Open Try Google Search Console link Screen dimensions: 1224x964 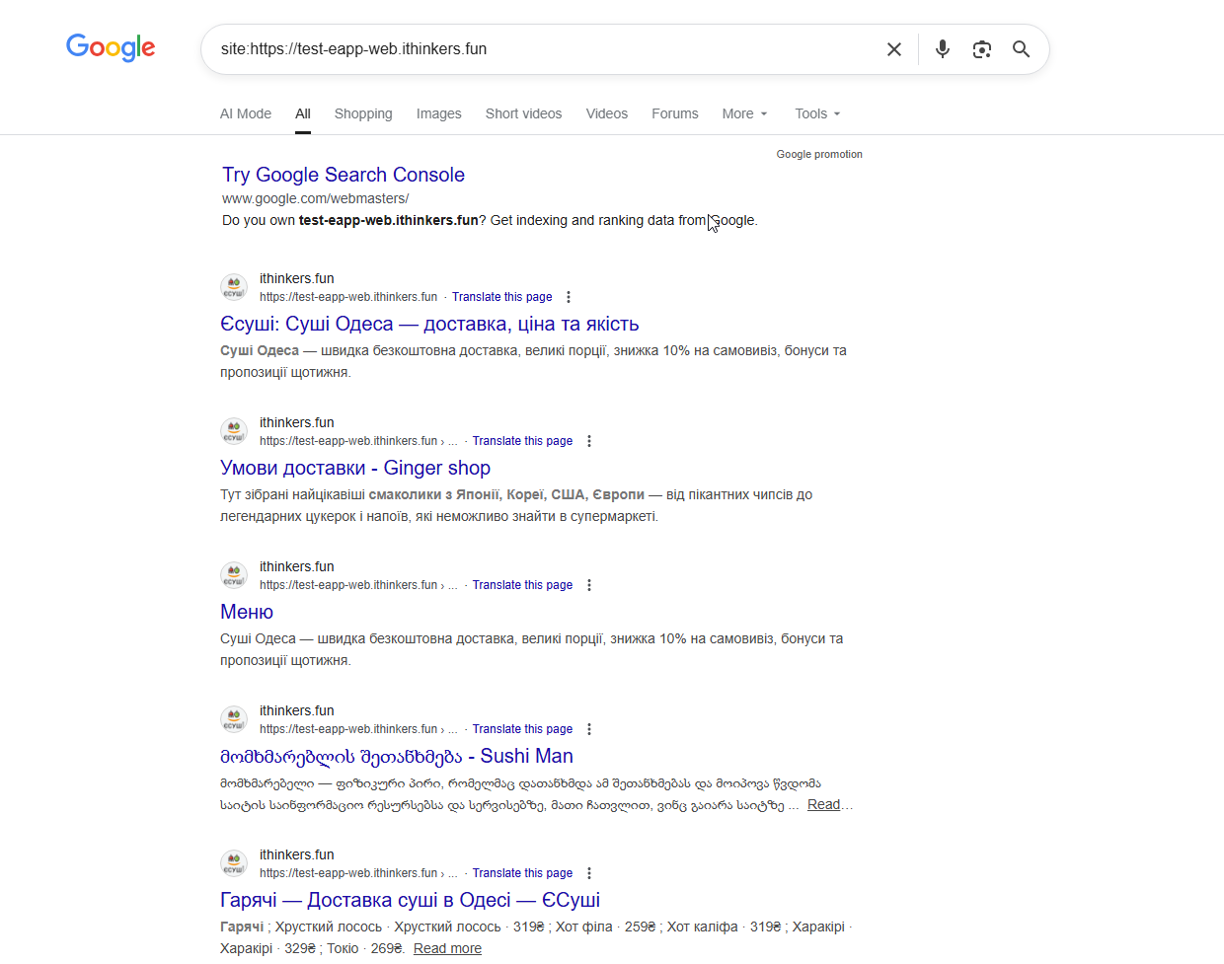coord(344,175)
